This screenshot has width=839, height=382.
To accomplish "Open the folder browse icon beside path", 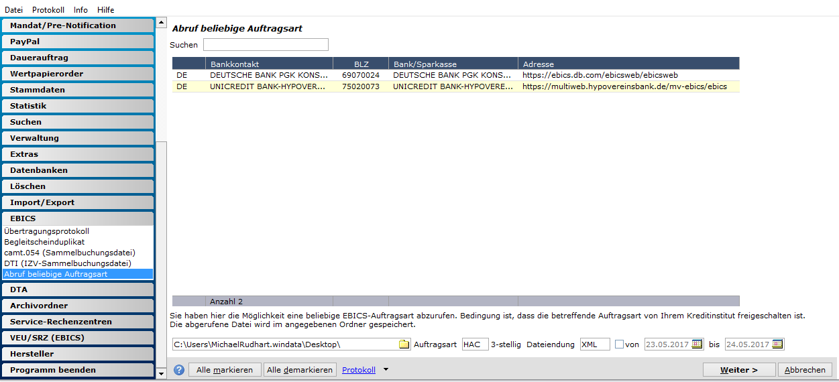I will (x=404, y=344).
